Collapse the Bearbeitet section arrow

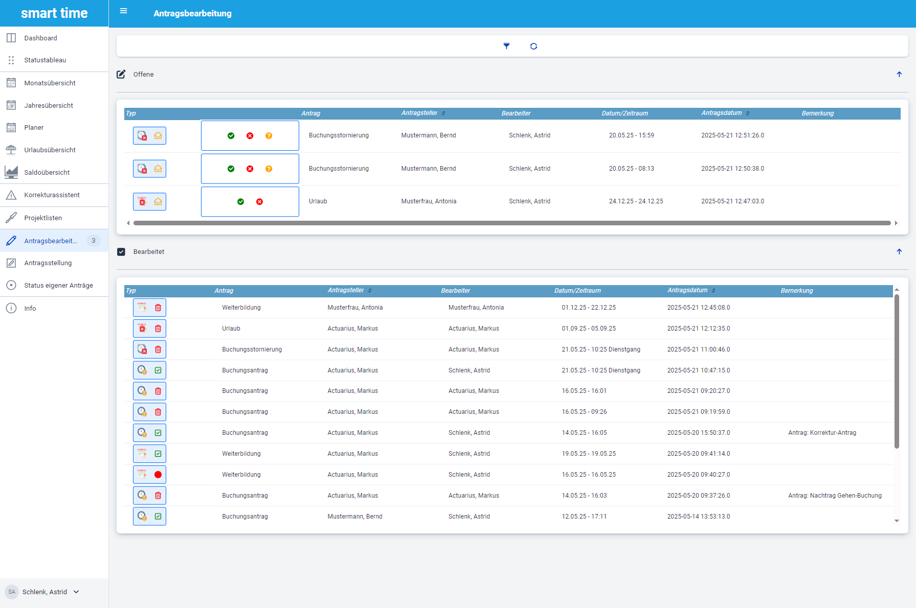point(899,252)
